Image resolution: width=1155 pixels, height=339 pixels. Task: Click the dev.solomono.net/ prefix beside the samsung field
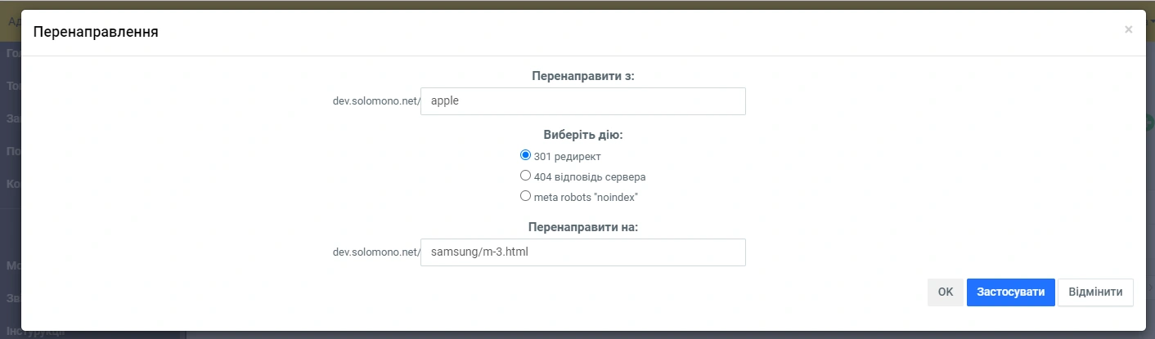(x=375, y=252)
